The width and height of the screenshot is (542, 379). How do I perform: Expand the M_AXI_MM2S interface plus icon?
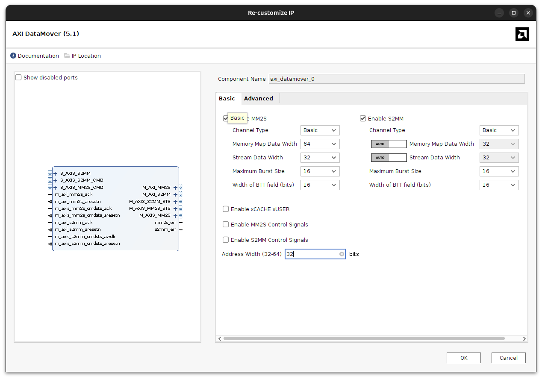(x=175, y=187)
